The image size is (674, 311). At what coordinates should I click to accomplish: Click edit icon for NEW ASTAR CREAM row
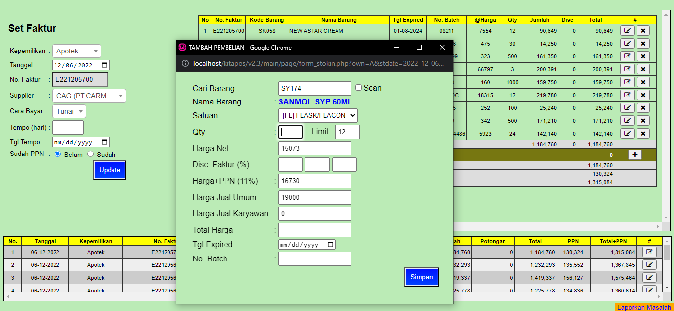click(628, 31)
